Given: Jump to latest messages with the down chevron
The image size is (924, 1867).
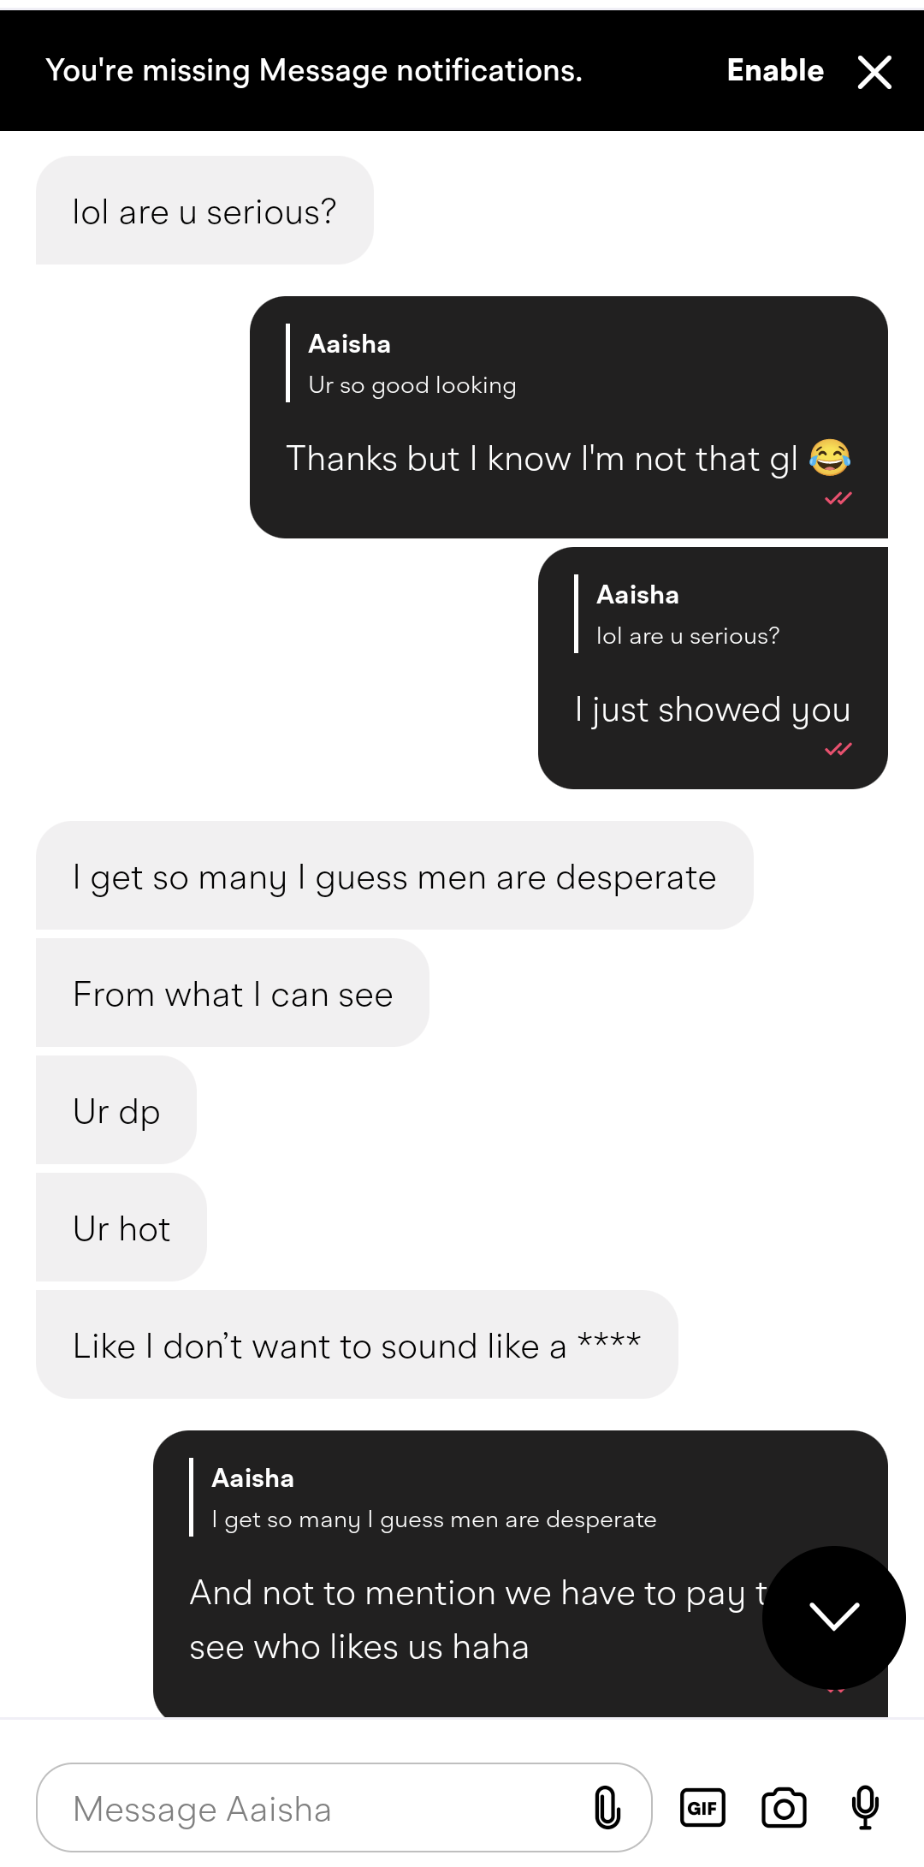Looking at the screenshot, I should [x=833, y=1617].
